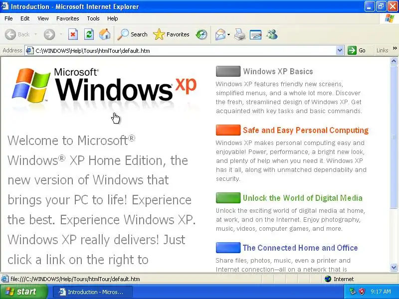Expand the Links toolbar chevron
Screen dimensions: 399x299
pyautogui.click(x=395, y=48)
